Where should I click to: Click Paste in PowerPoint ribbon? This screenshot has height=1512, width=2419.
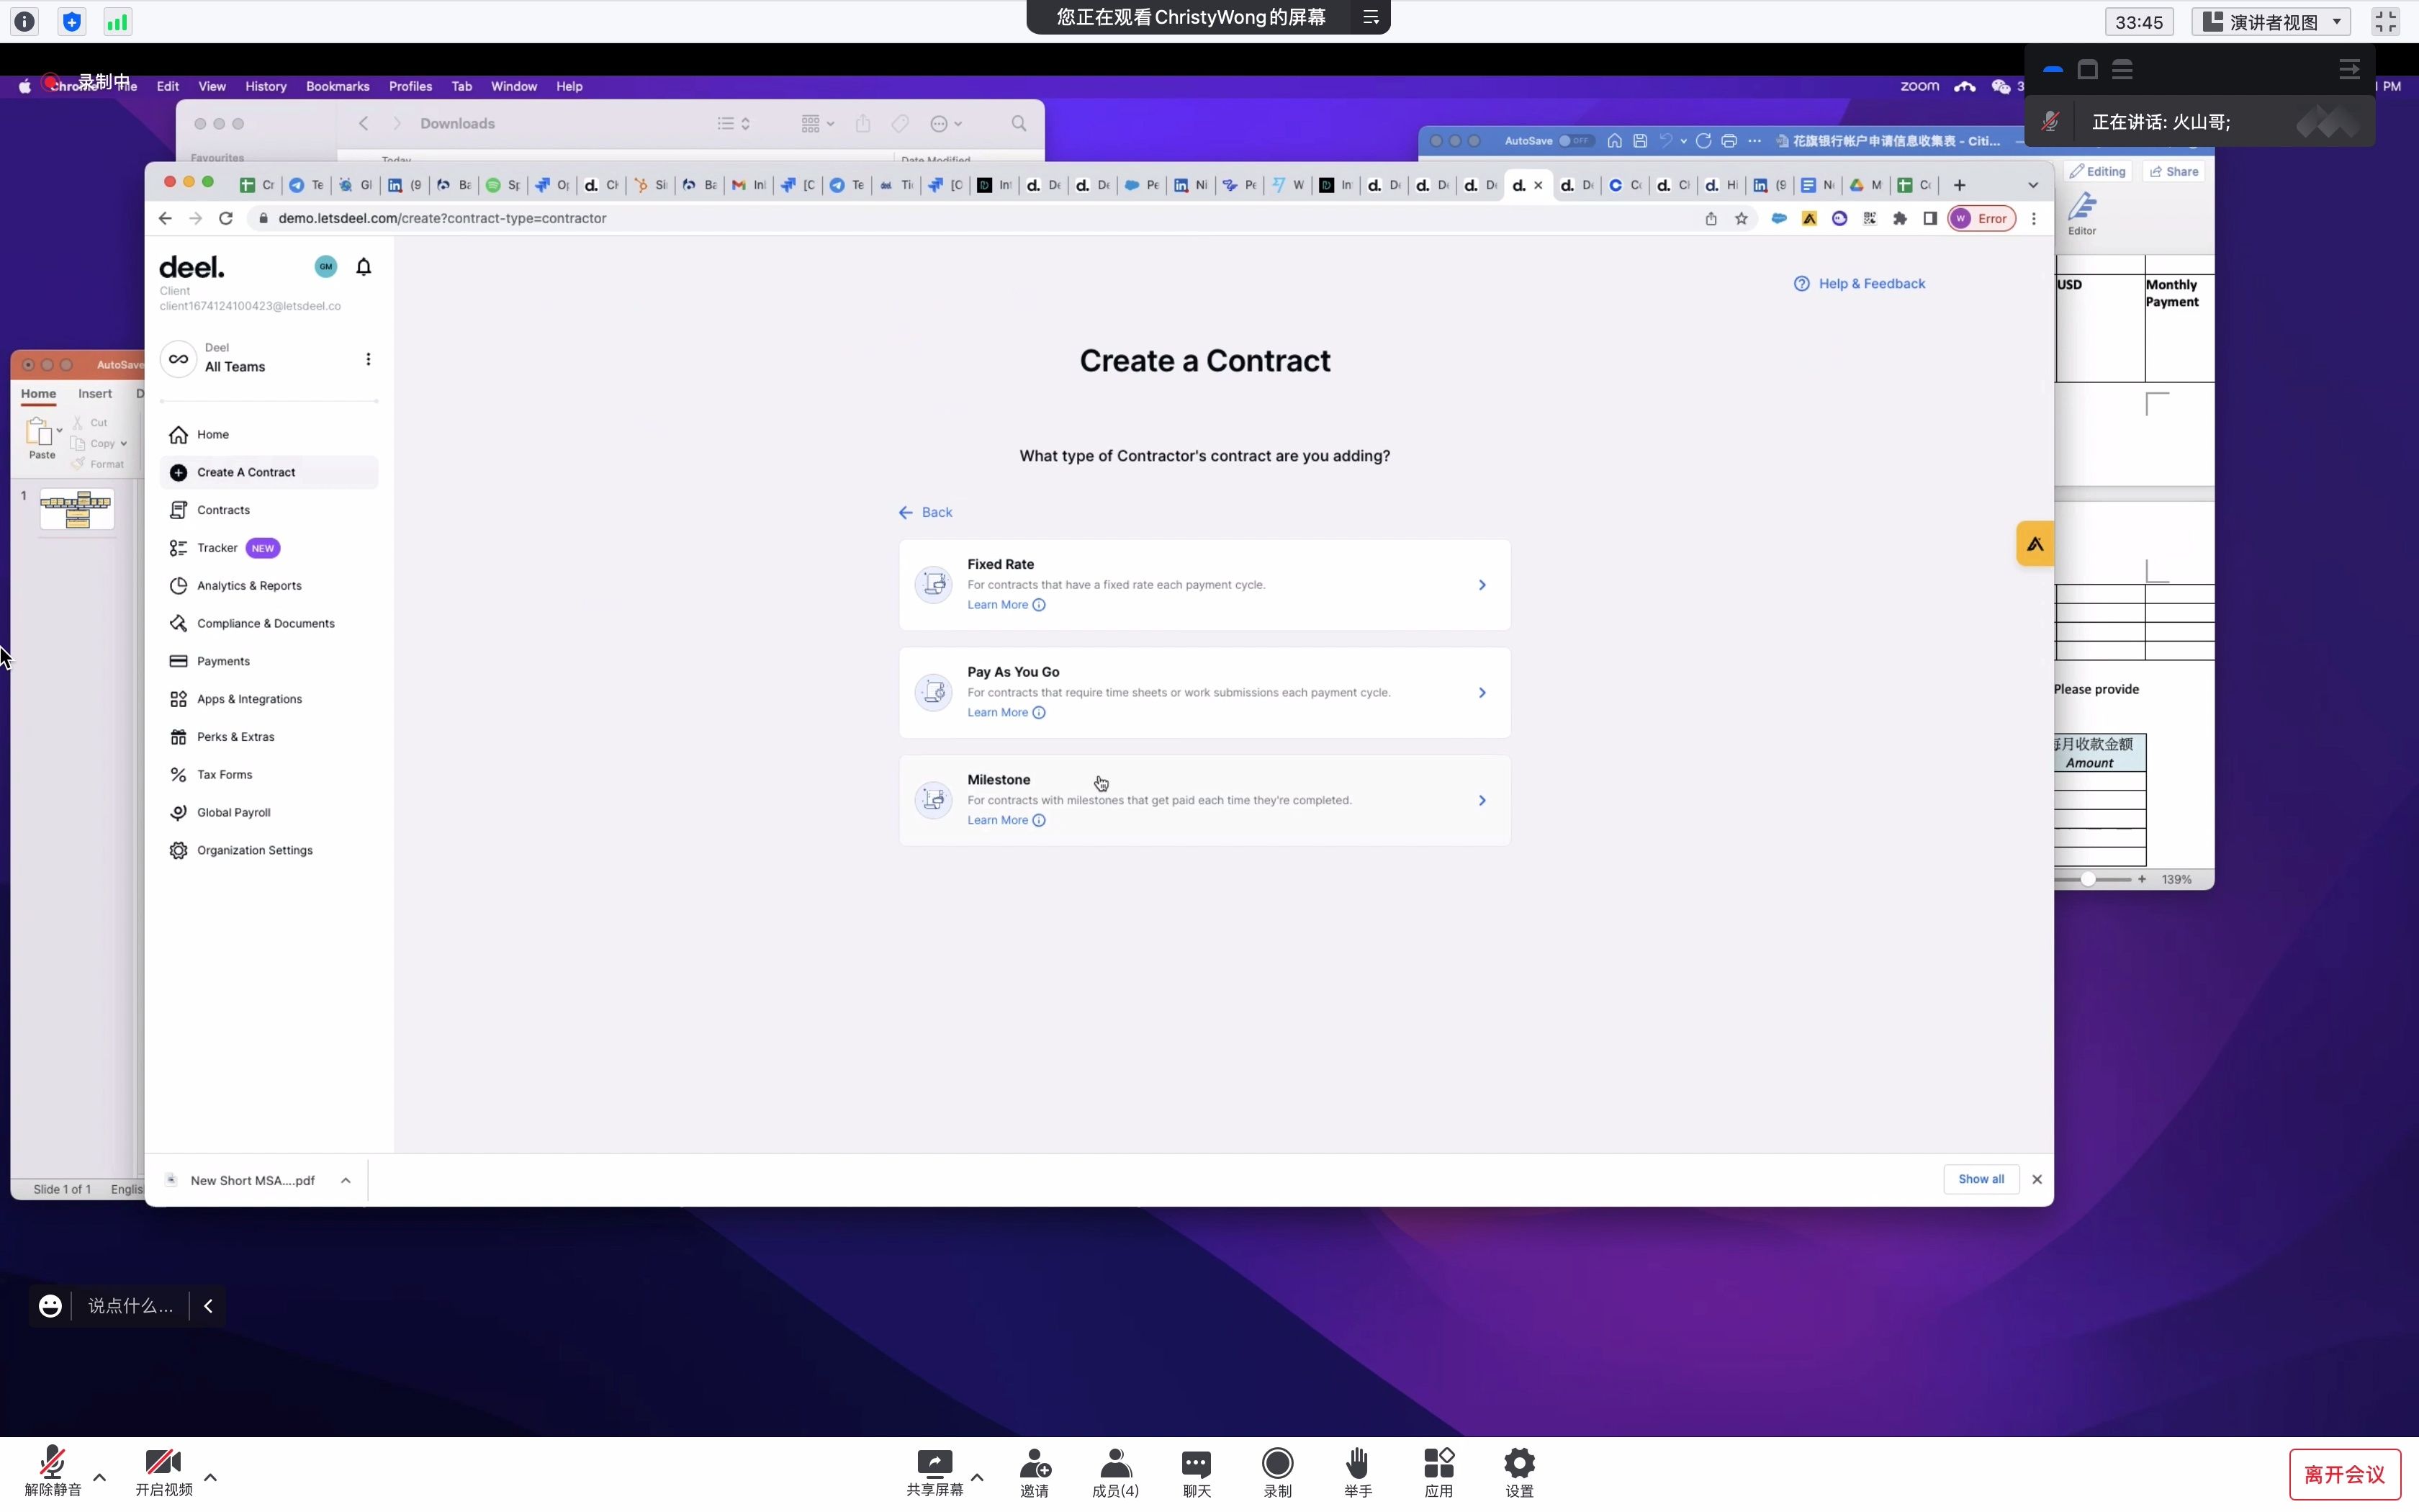click(41, 438)
